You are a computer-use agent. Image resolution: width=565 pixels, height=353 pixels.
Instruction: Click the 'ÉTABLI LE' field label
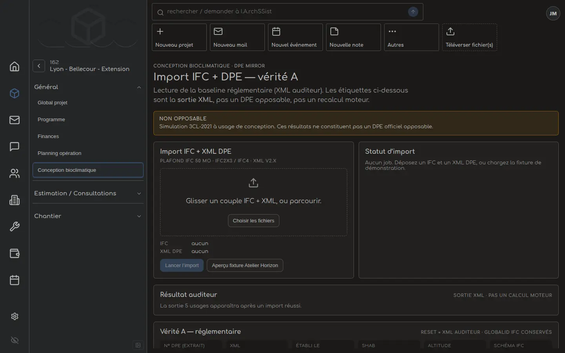coord(308,346)
